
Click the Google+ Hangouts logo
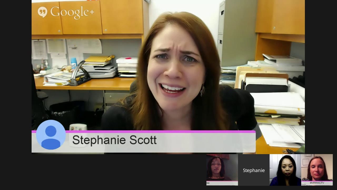pyautogui.click(x=66, y=12)
